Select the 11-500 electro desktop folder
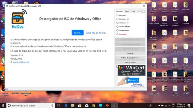Image resolution: width=193 pixels, height=108 pixels. [x=175, y=91]
